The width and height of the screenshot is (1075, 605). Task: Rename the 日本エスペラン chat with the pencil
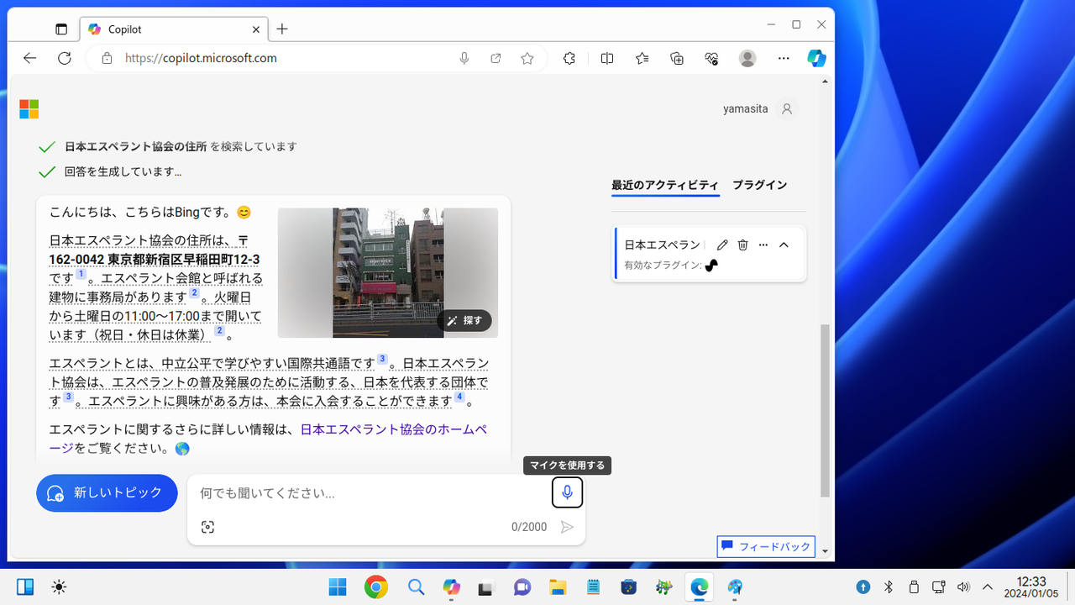[722, 245]
